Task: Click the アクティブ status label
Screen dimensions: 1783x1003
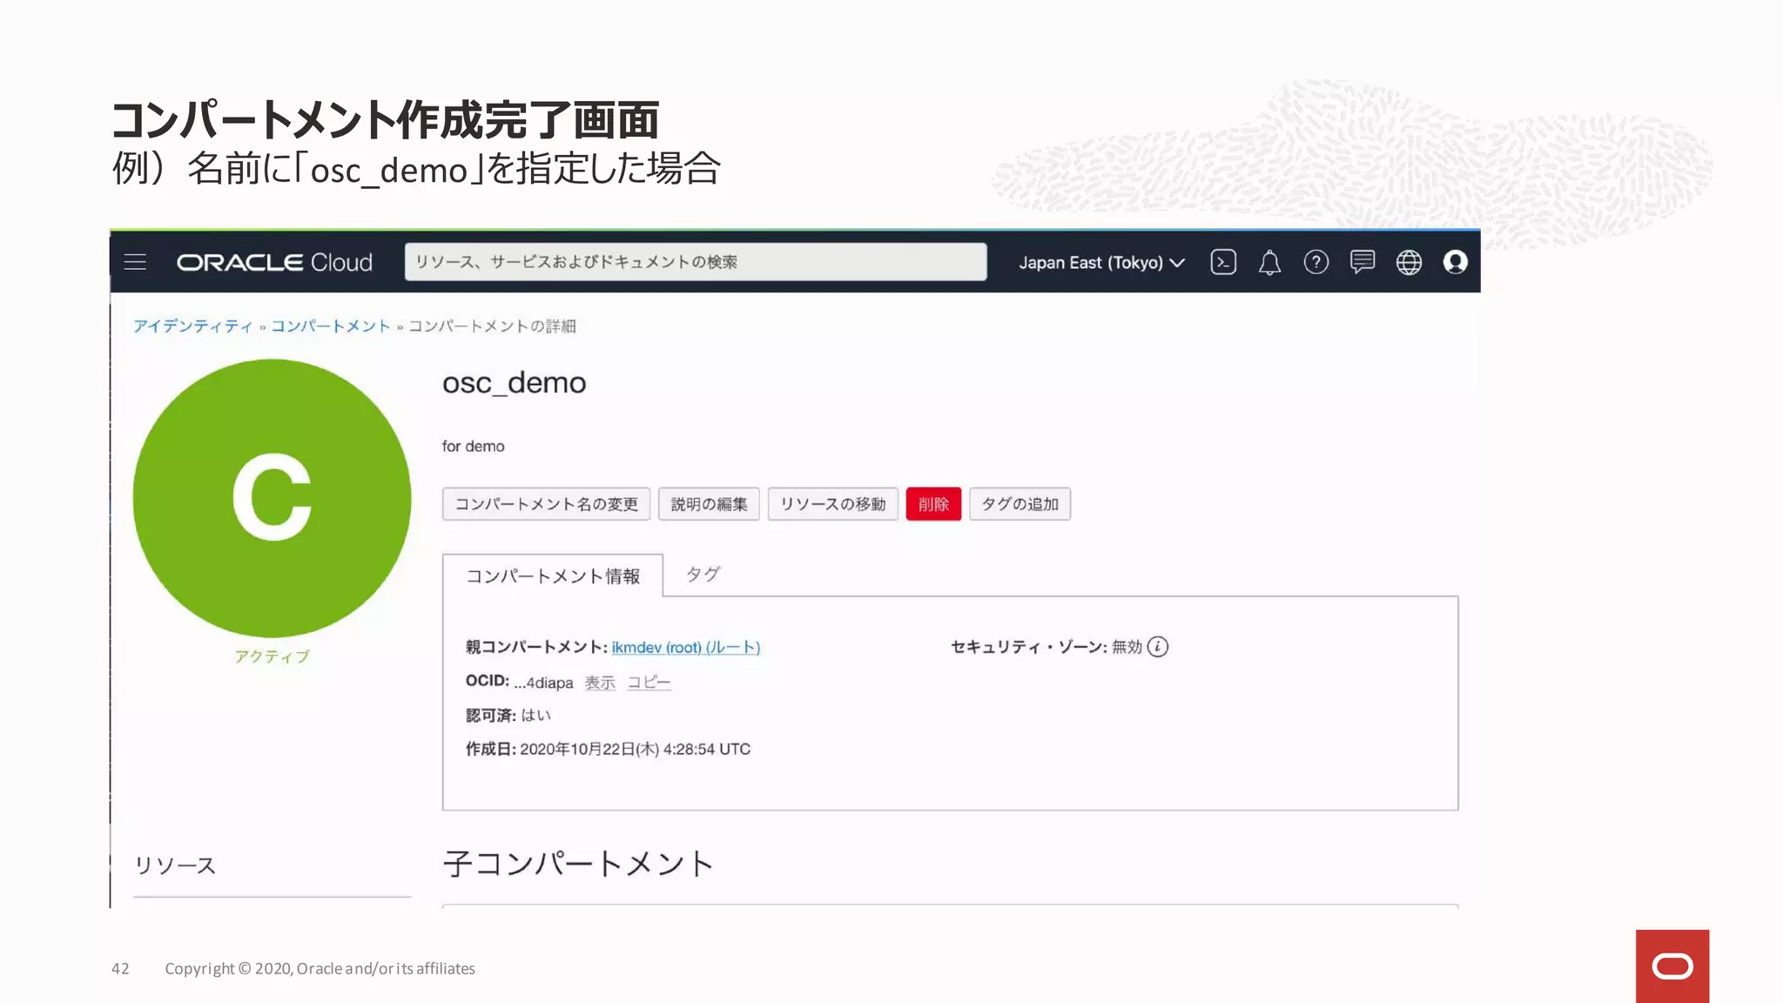Action: tap(272, 656)
